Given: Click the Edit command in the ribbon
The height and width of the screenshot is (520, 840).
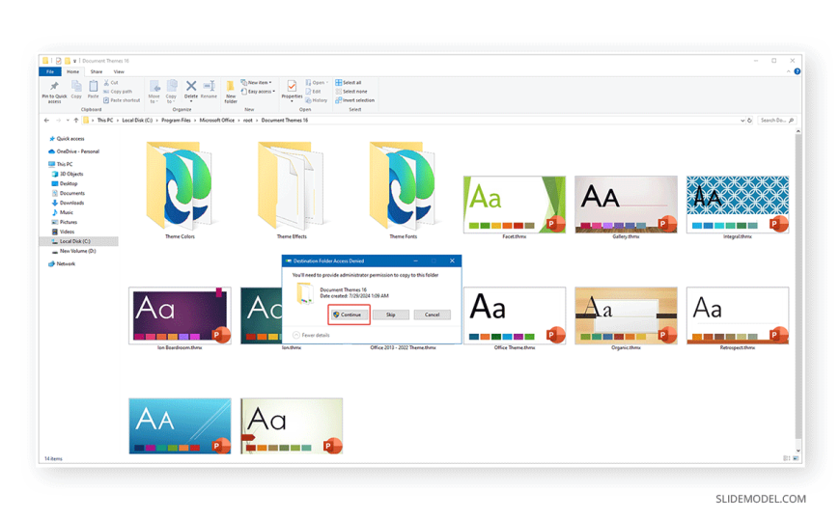Looking at the screenshot, I should click(x=314, y=92).
